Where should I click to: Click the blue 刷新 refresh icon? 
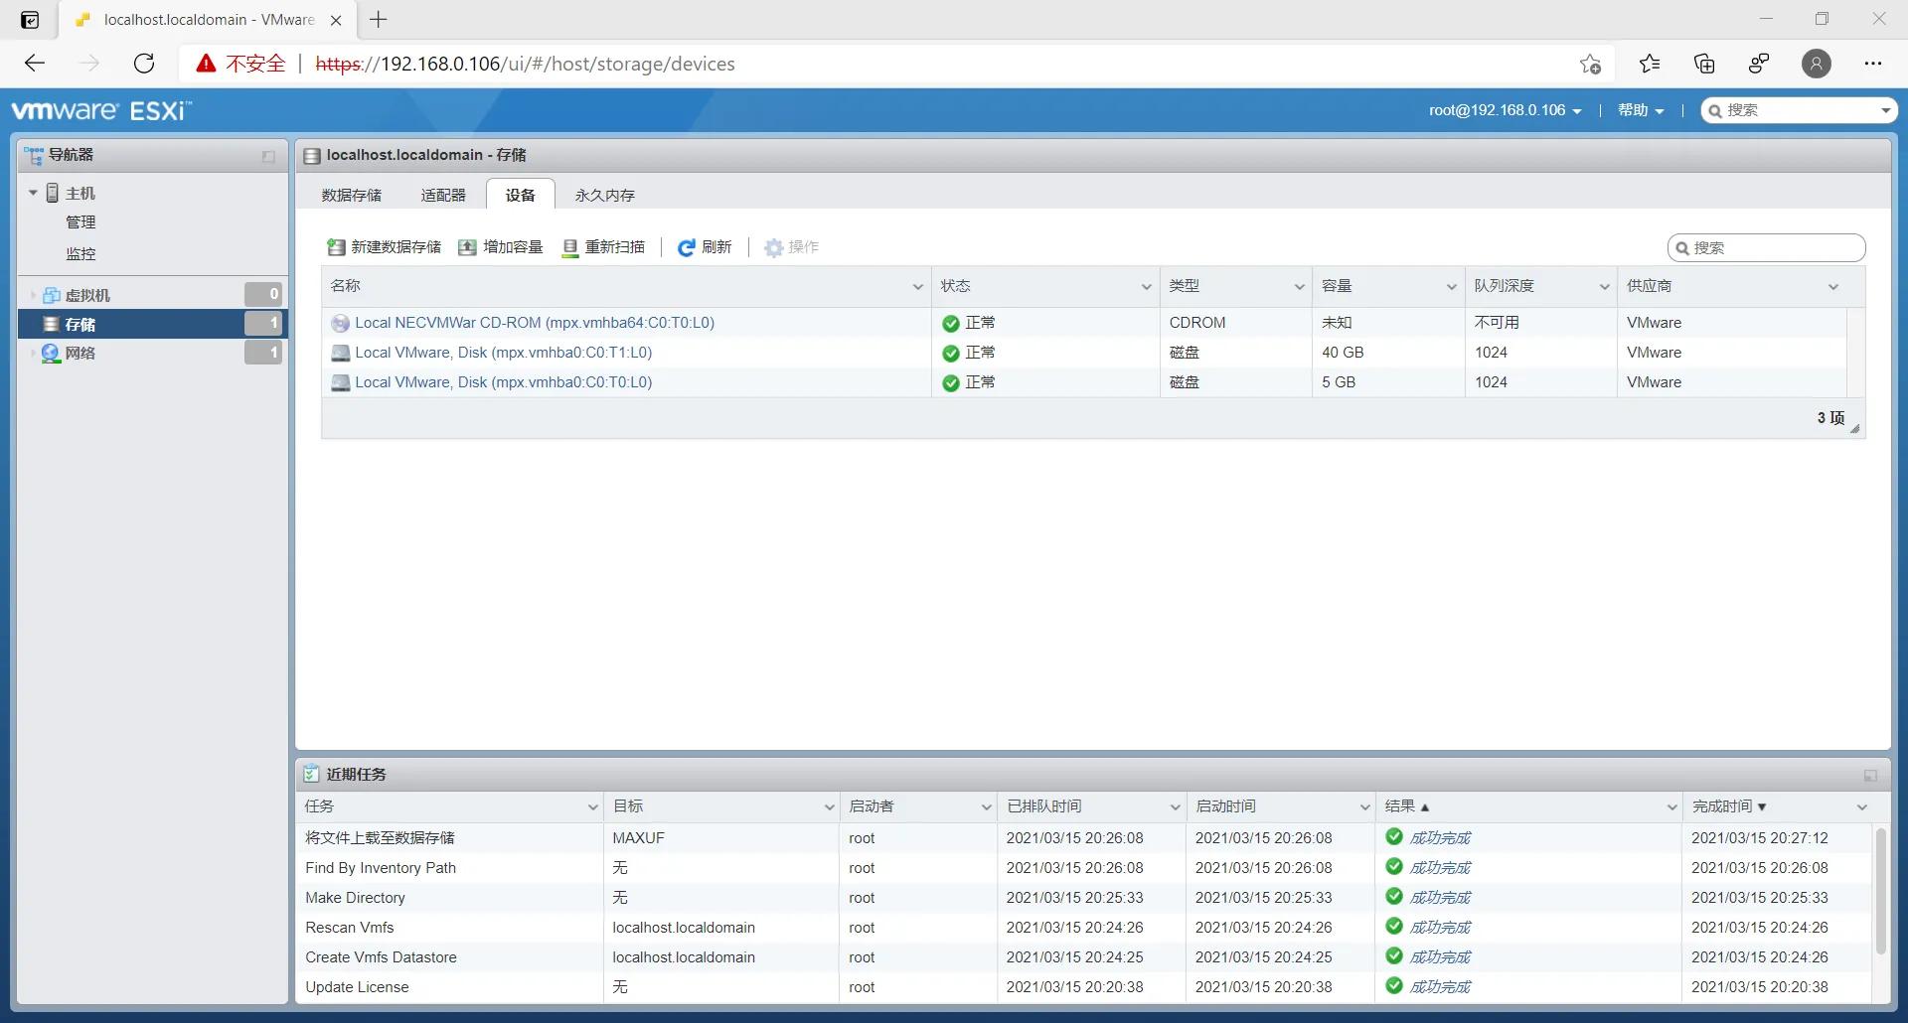point(687,247)
